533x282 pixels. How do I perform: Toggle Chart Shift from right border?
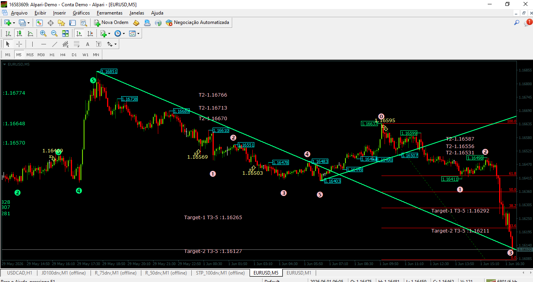pos(90,33)
